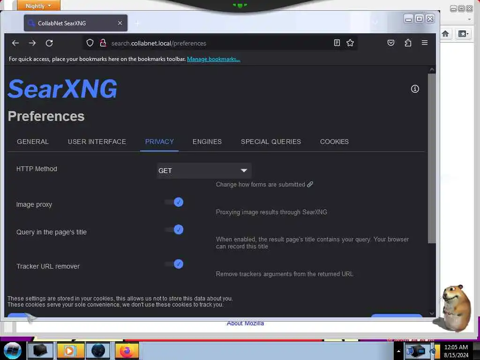
Task: Open the Firefox taskbar icon
Action: [x=127, y=351]
